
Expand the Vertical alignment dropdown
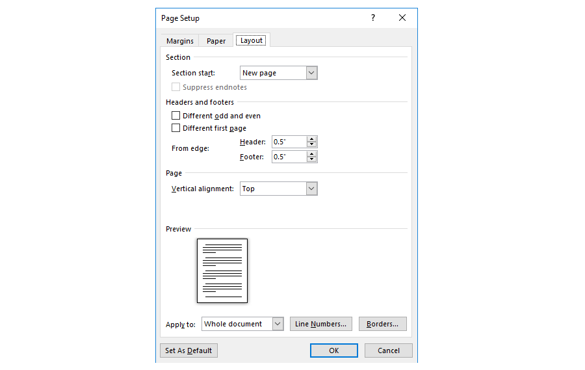click(311, 189)
